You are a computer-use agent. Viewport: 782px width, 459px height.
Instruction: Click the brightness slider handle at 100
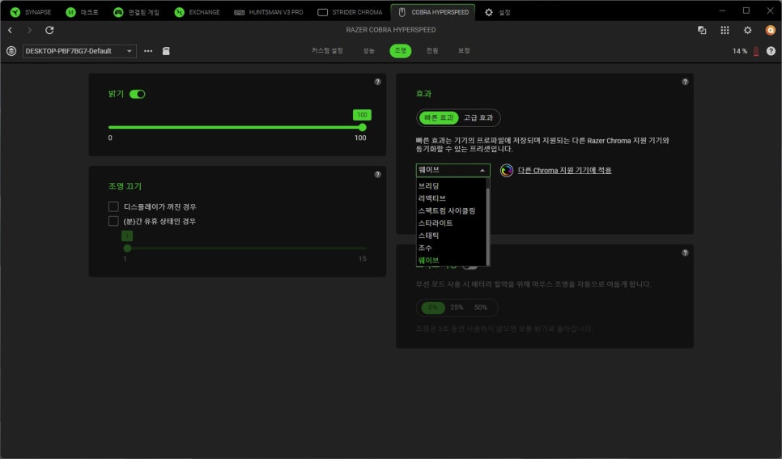363,127
